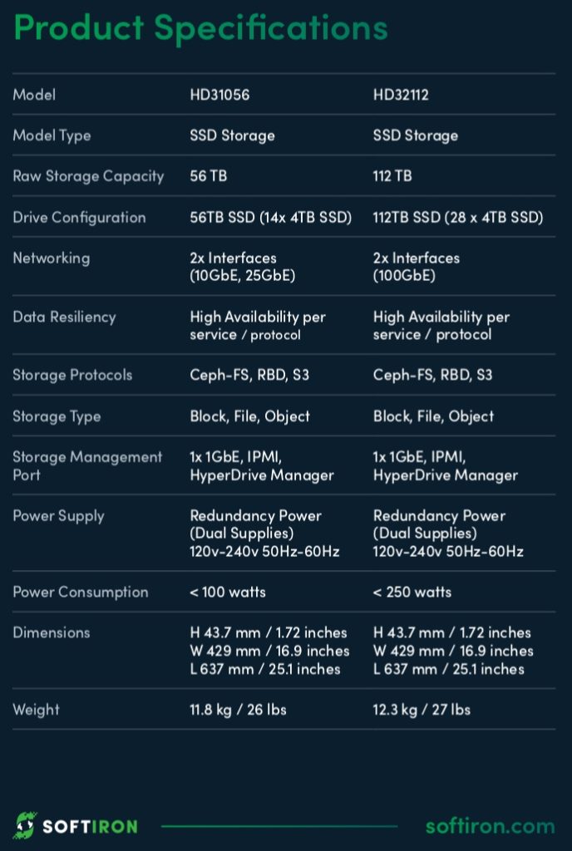This screenshot has height=851, width=572.
Task: Select the 100GbE interfaces cell
Action: tap(416, 267)
